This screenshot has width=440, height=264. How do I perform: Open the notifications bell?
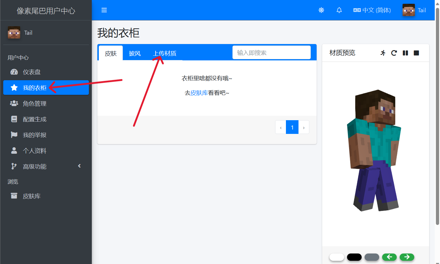(x=339, y=10)
